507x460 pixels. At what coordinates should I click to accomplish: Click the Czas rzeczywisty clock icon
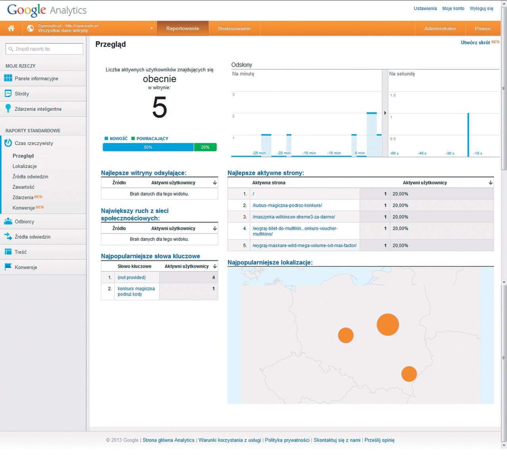[8, 143]
